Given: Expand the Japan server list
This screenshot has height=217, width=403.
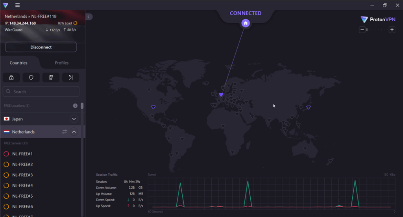Looking at the screenshot, I should [x=74, y=119].
